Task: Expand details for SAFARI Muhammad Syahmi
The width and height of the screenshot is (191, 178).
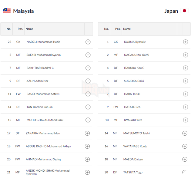Action: click(88, 55)
